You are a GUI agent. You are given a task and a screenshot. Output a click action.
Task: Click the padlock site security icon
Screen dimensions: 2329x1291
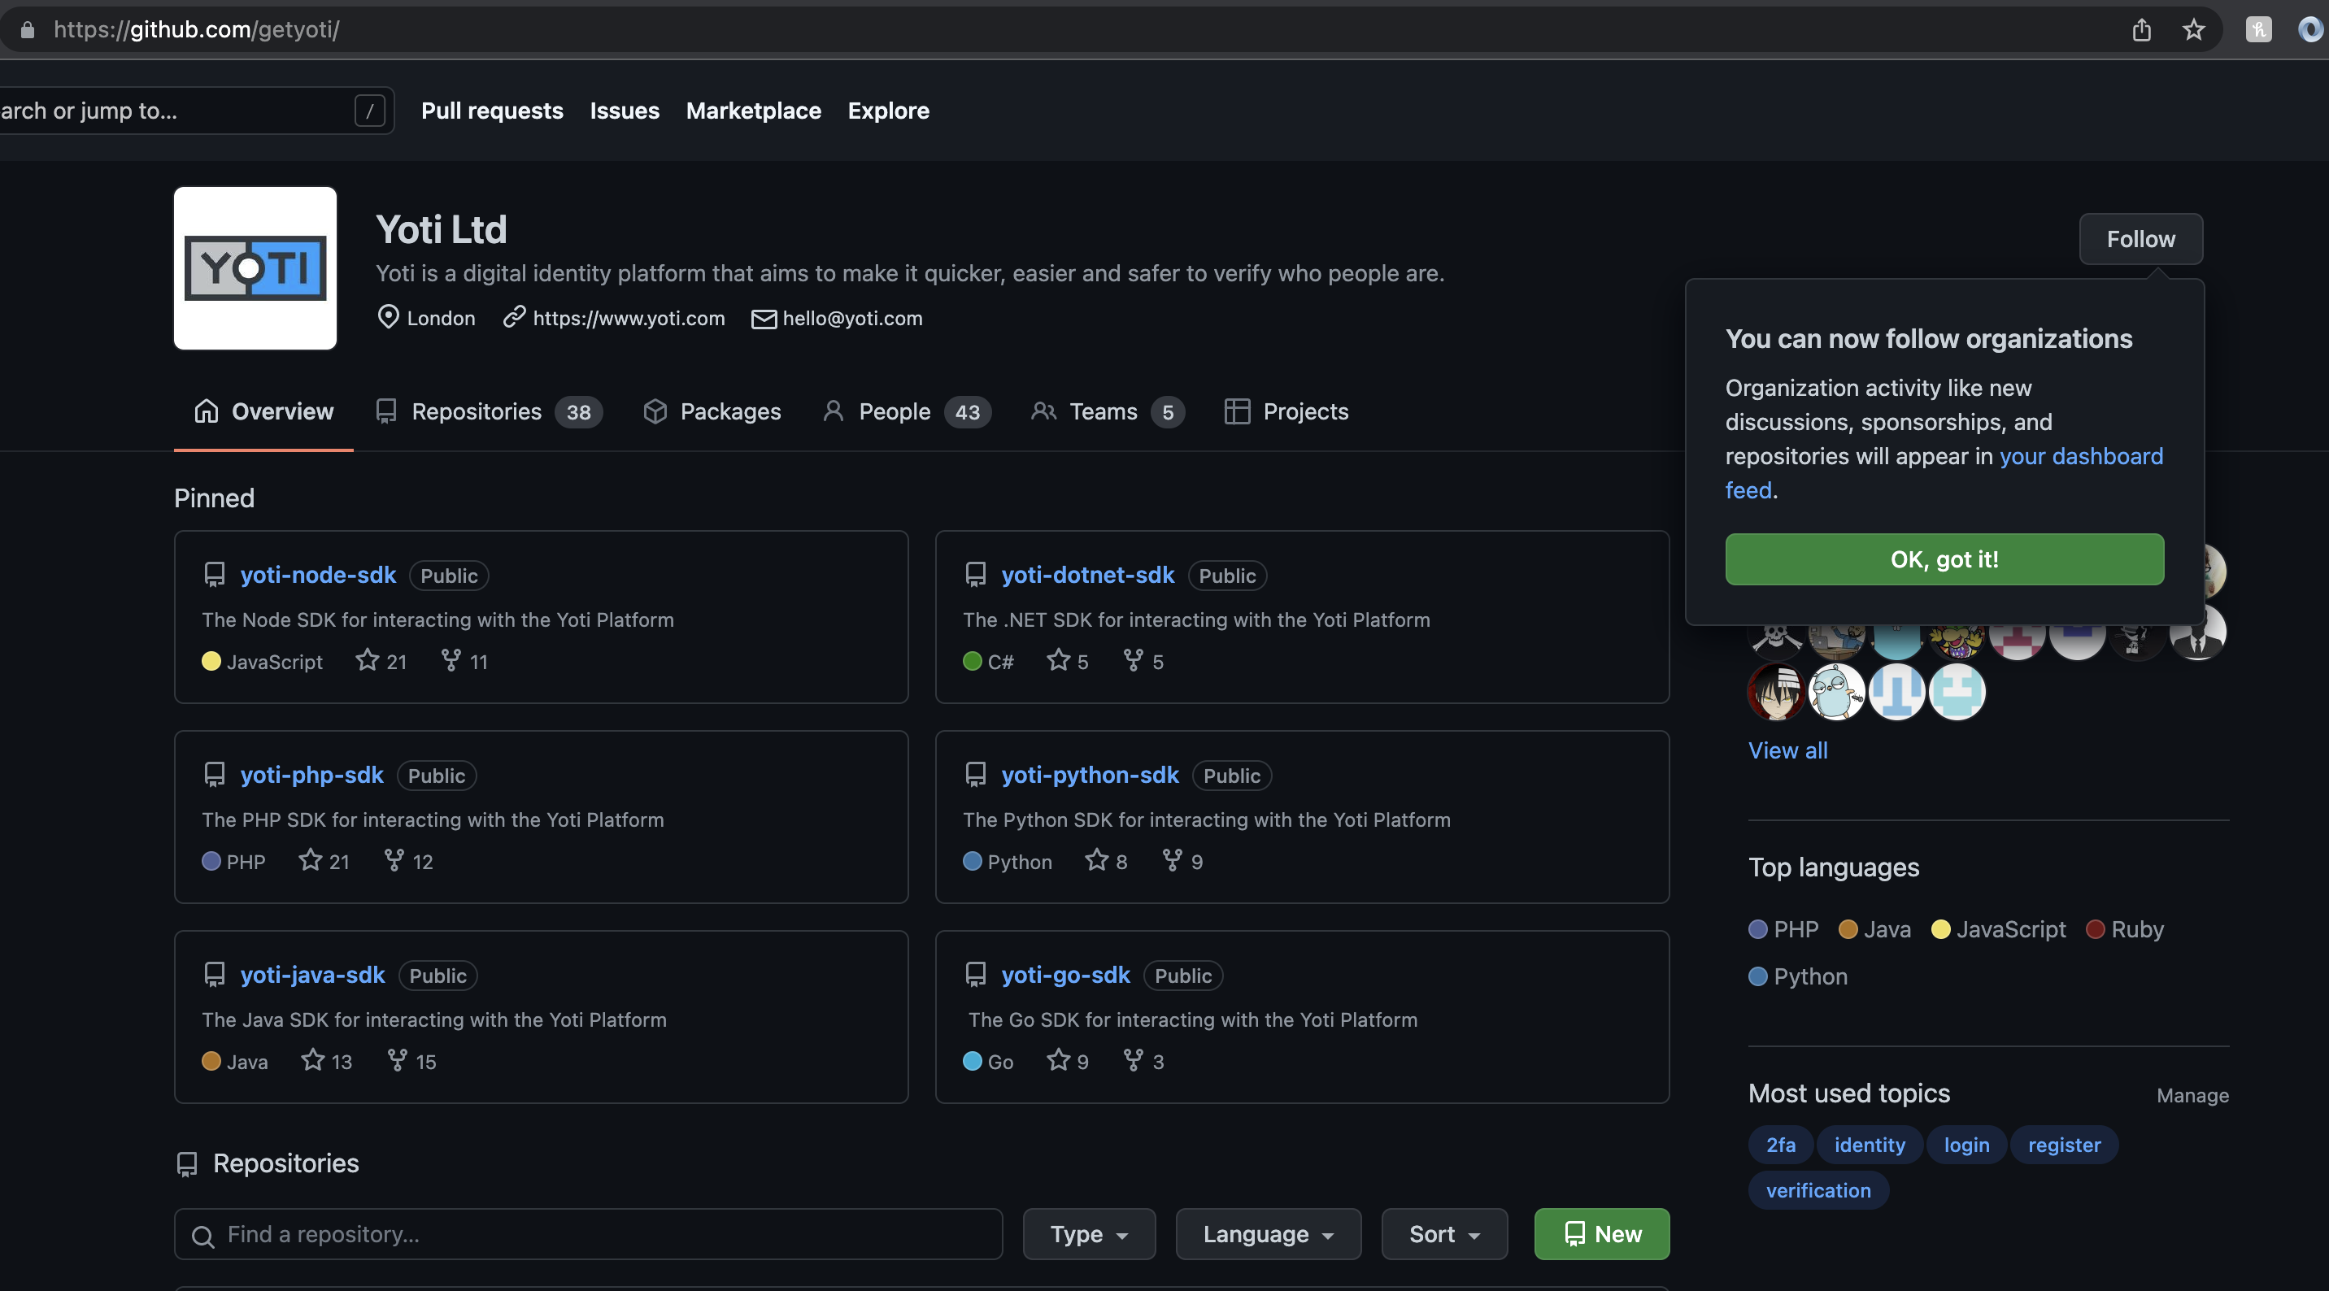point(28,30)
